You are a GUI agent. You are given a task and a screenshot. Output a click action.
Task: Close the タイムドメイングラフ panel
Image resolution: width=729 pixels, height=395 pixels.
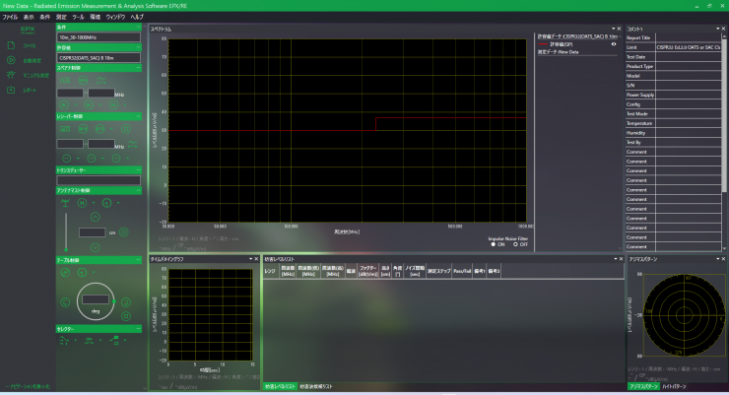click(x=256, y=259)
